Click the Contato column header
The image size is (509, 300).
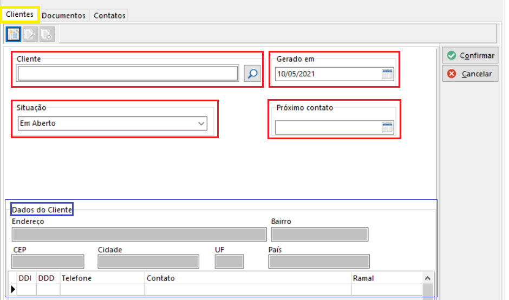click(247, 278)
